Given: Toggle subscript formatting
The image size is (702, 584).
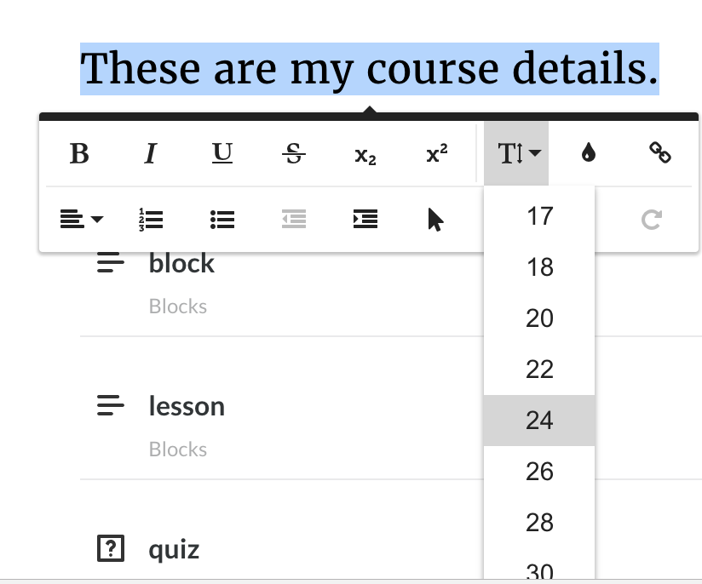Looking at the screenshot, I should 365,155.
